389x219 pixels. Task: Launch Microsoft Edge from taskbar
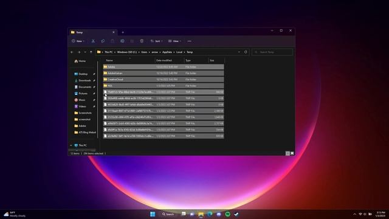pos(210,214)
